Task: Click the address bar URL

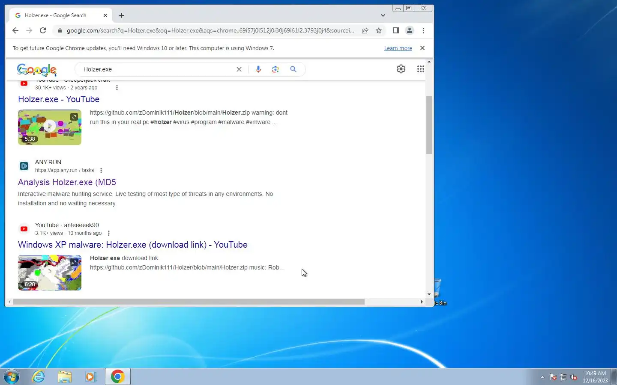Action: 210,30
